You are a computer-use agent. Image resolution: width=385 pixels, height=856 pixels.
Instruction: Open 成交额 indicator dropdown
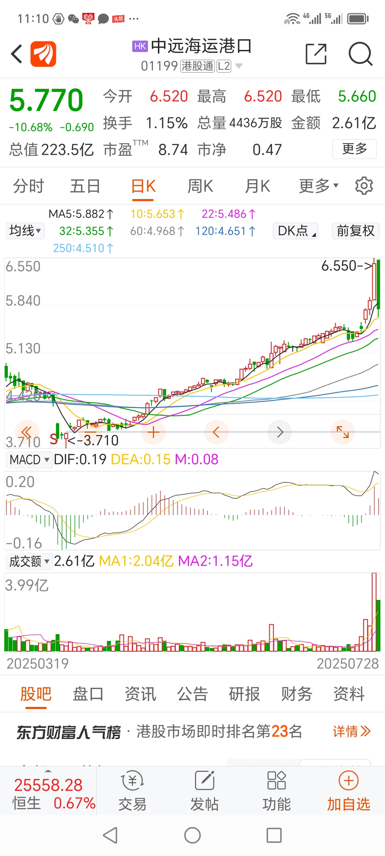pos(29,561)
